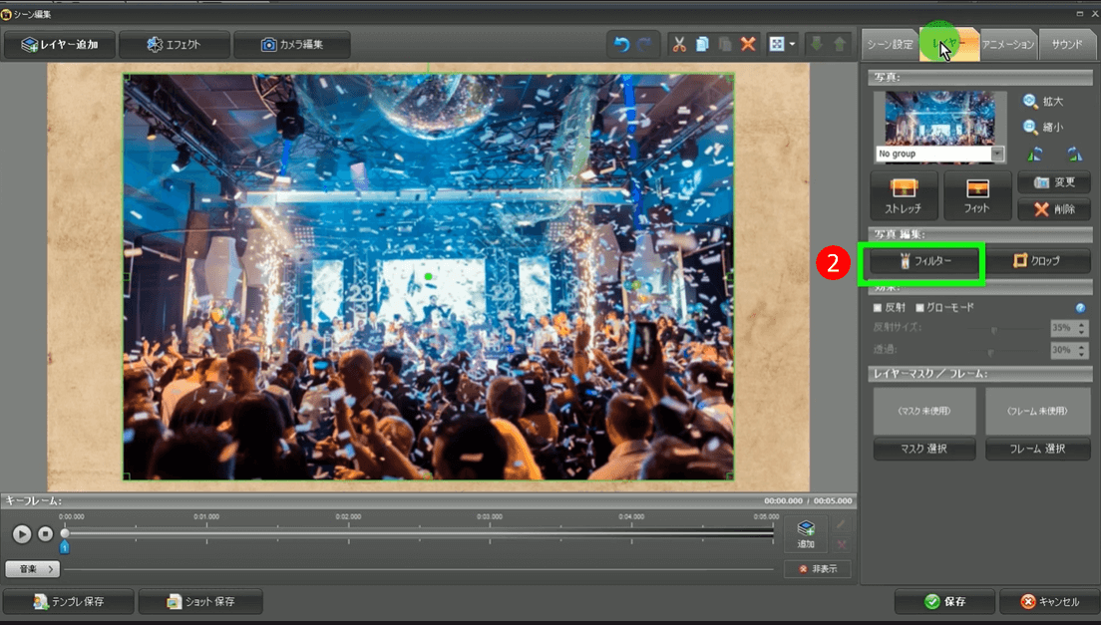The height and width of the screenshot is (625, 1101).
Task: Click the blue help question mark icon
Action: click(x=1080, y=308)
